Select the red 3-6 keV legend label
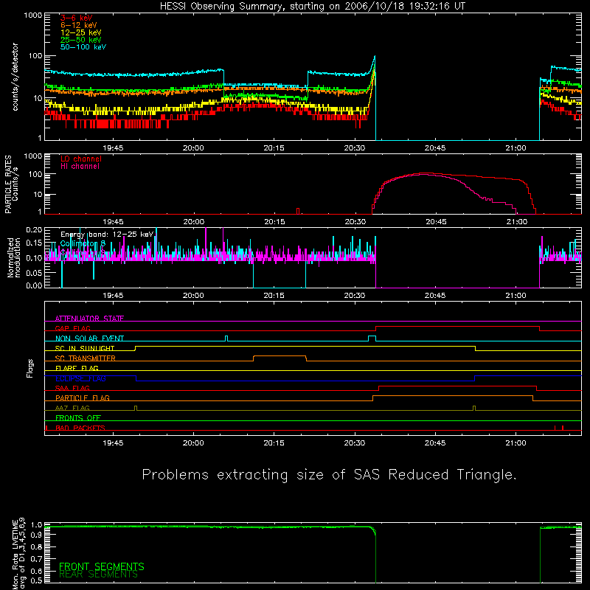Viewport: 590px width, 590px height. point(77,18)
